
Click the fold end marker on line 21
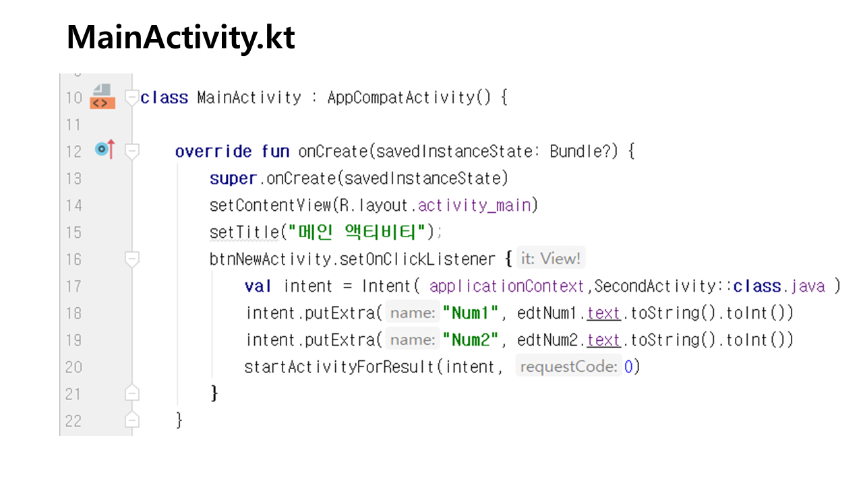point(133,393)
